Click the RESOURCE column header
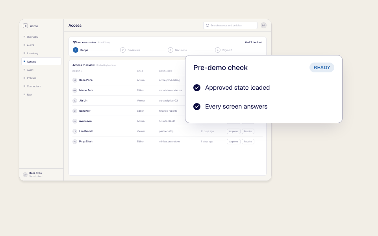Viewport: 378px width, 236px height. coord(166,71)
